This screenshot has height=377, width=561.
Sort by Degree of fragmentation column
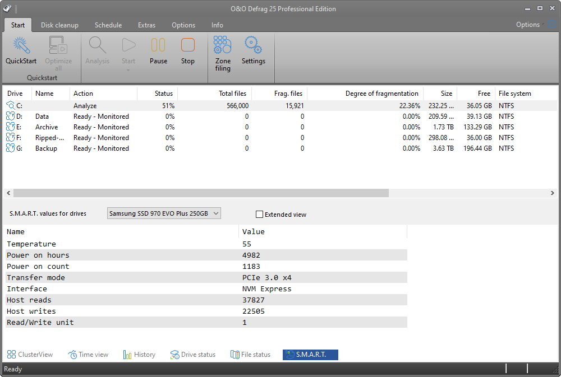tap(381, 94)
